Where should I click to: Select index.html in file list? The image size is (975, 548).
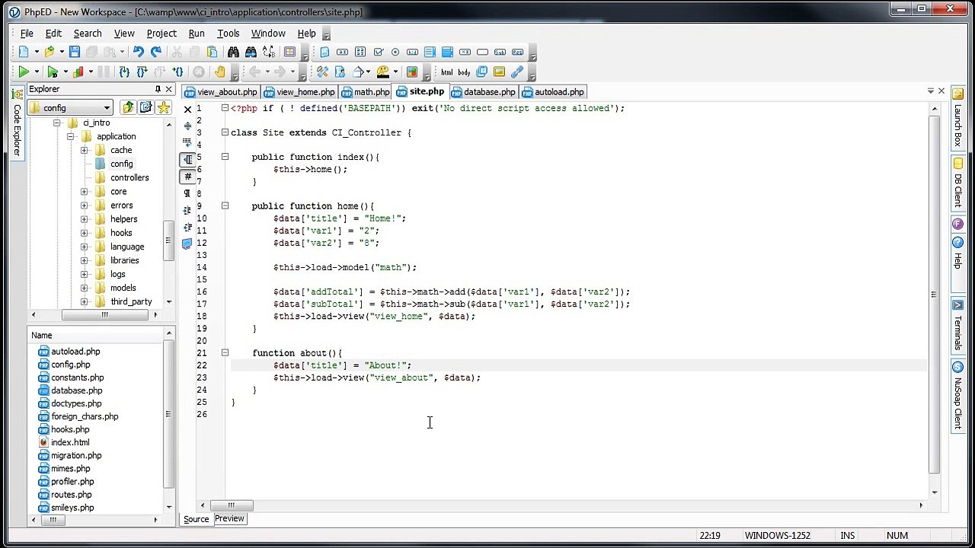[x=69, y=442]
